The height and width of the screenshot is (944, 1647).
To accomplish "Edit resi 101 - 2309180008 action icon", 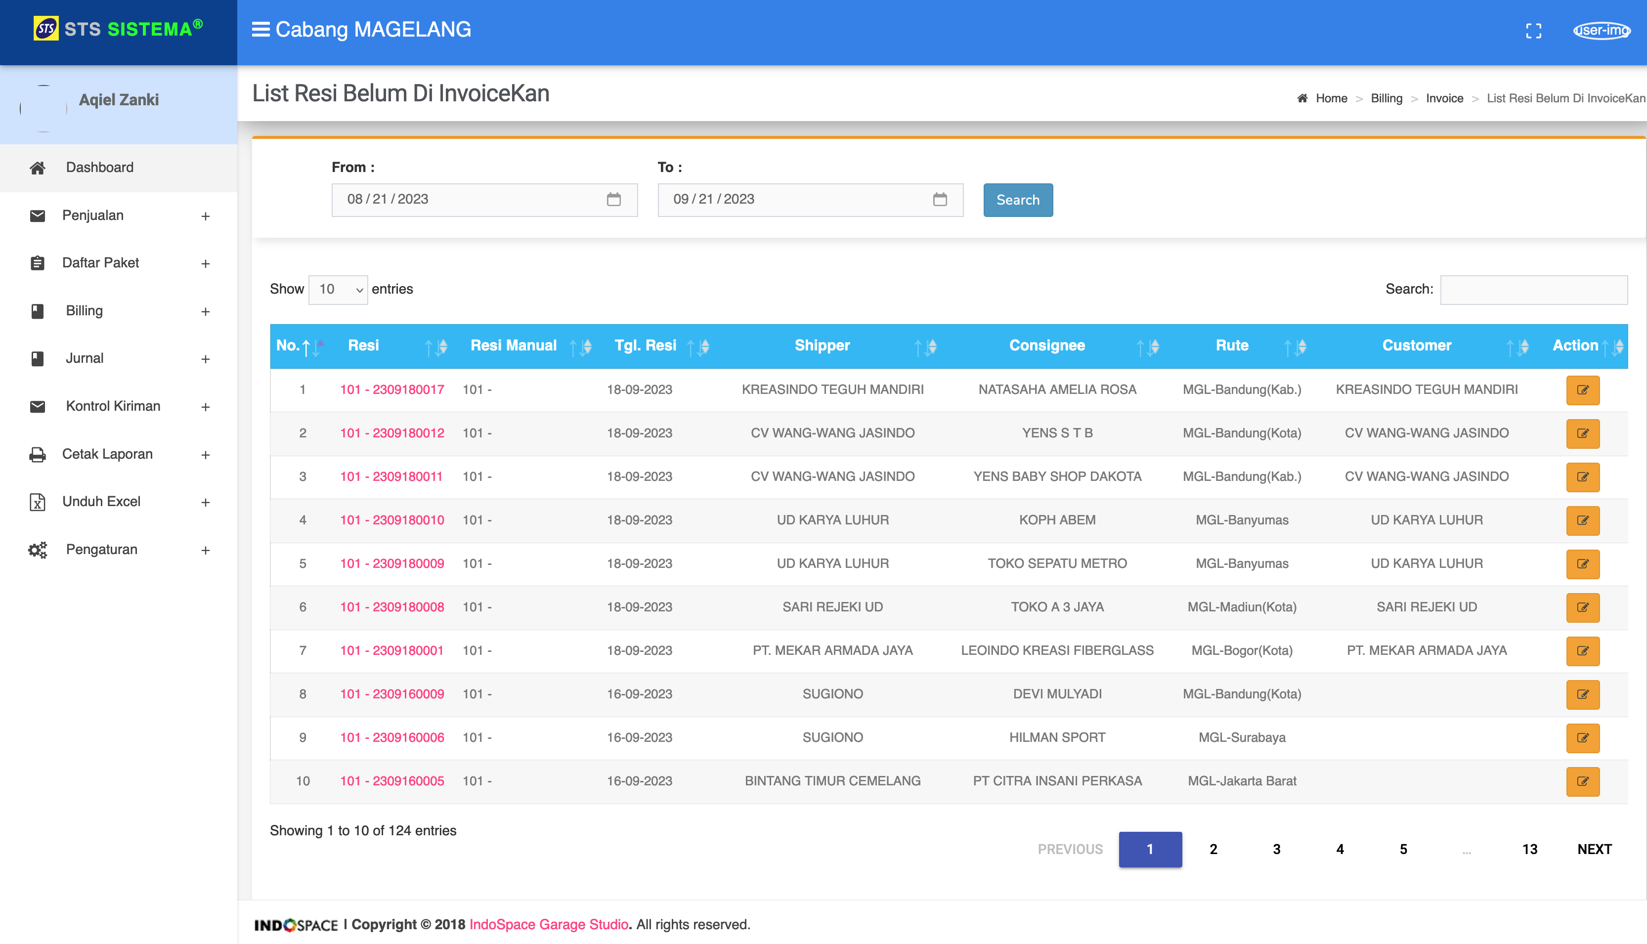I will [1583, 607].
